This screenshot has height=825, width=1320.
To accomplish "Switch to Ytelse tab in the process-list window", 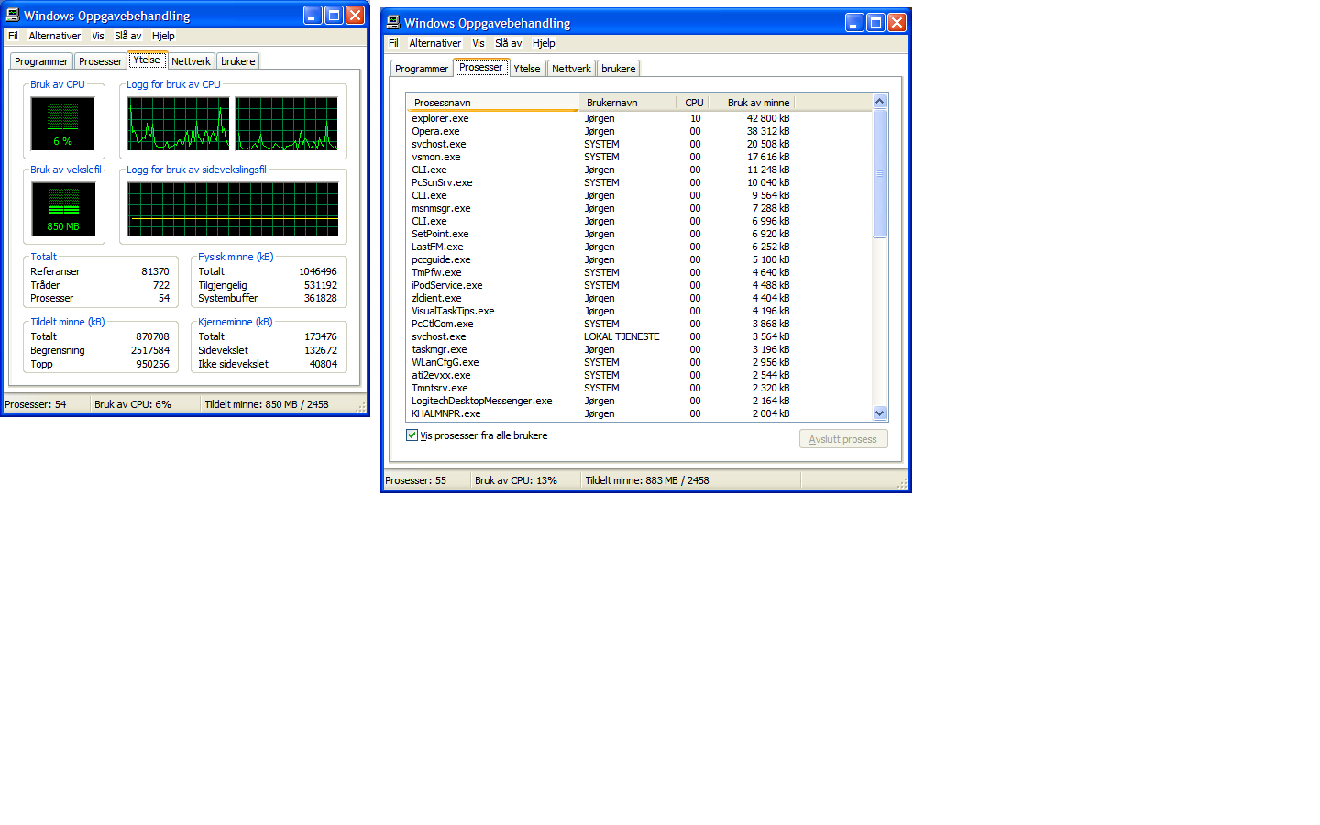I will pyautogui.click(x=527, y=69).
